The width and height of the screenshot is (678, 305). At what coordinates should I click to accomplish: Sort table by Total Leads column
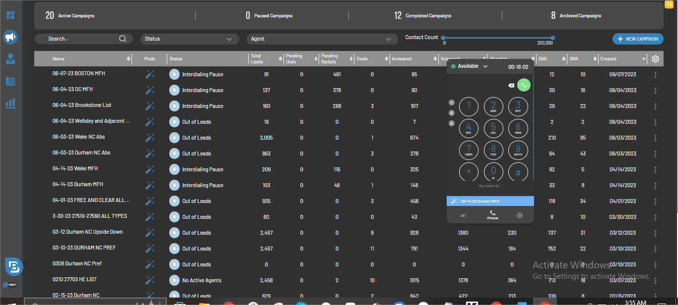(280, 59)
